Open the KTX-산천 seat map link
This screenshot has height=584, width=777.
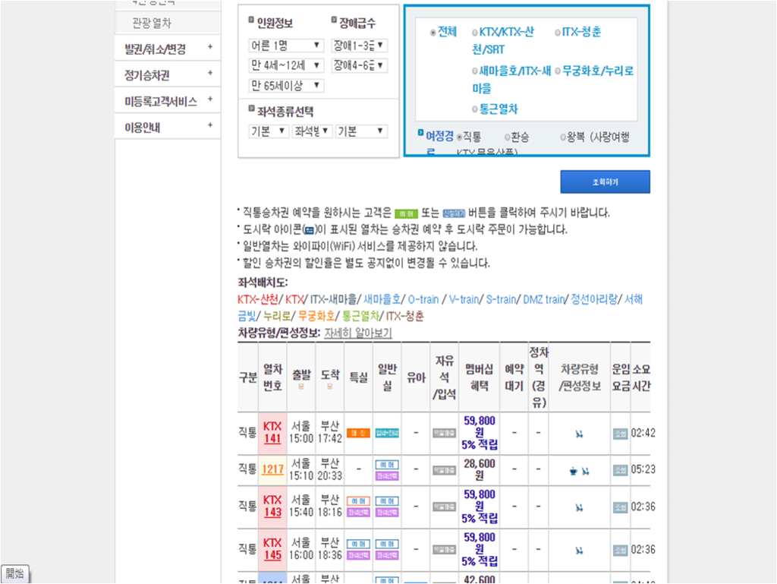tap(258, 299)
